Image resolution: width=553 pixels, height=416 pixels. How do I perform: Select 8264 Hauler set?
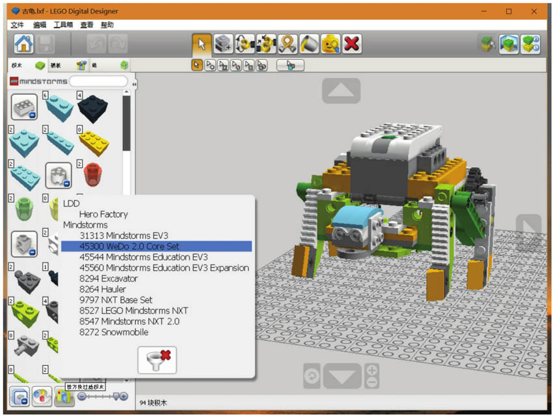coord(102,289)
